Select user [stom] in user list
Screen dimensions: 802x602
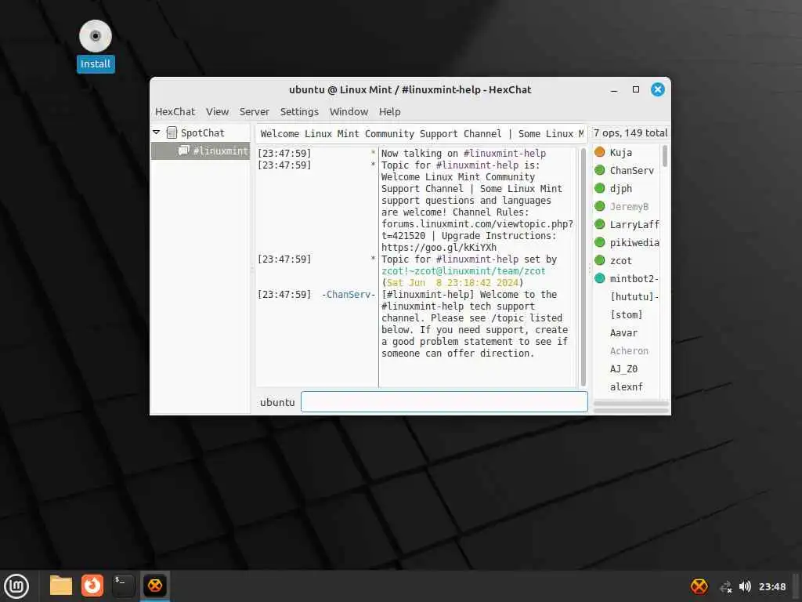[x=626, y=315]
